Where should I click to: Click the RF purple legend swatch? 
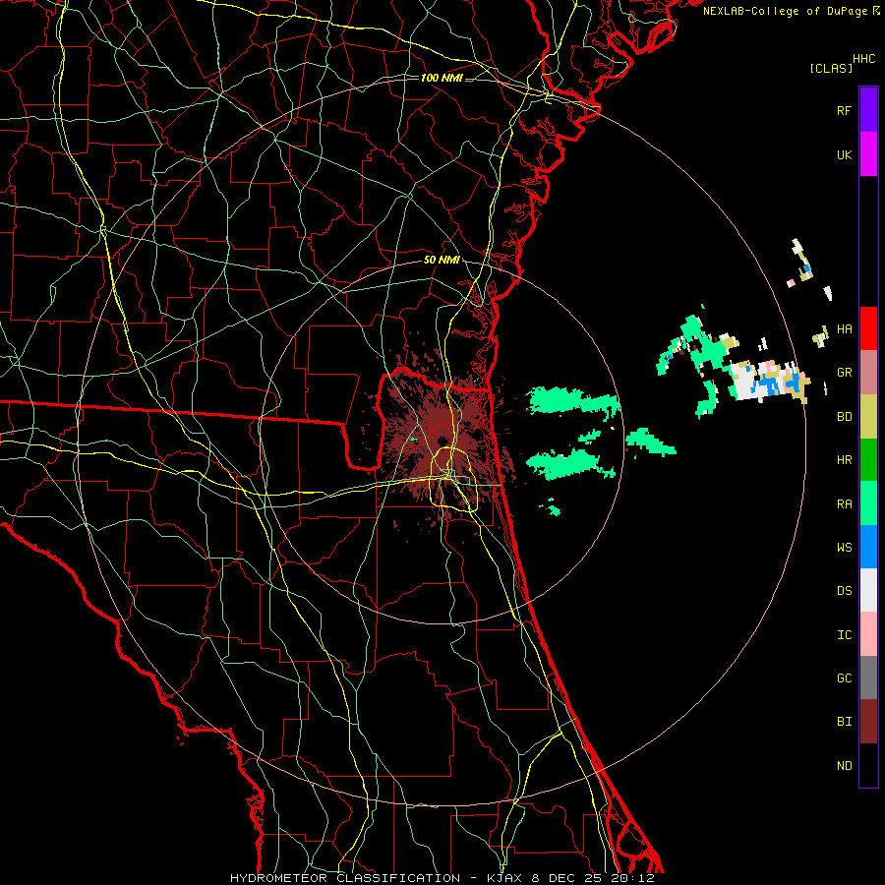pos(868,110)
